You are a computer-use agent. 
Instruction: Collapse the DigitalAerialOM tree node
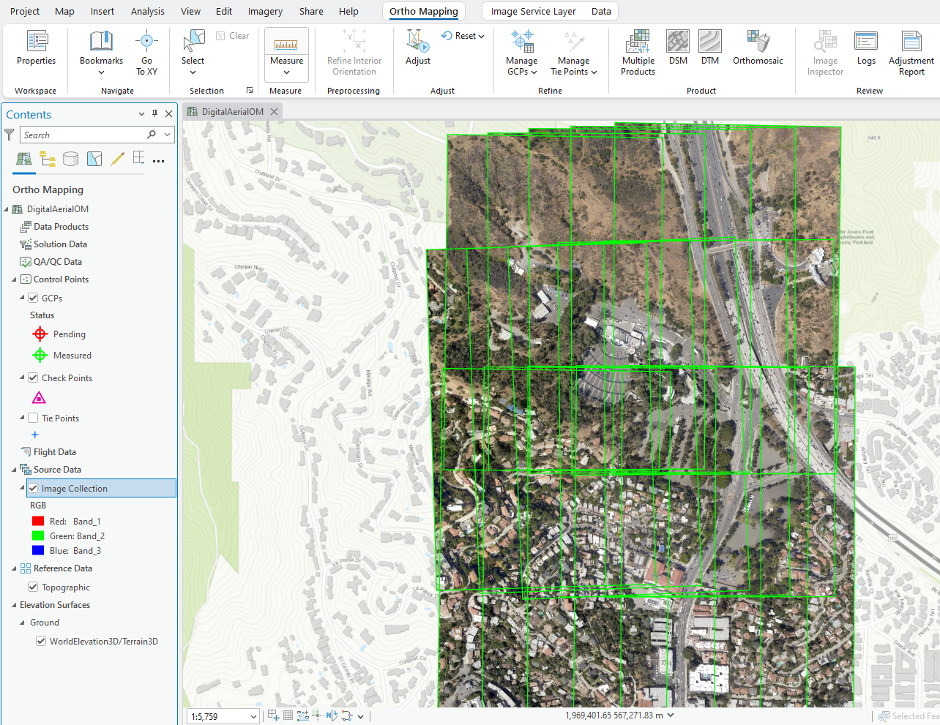6,209
